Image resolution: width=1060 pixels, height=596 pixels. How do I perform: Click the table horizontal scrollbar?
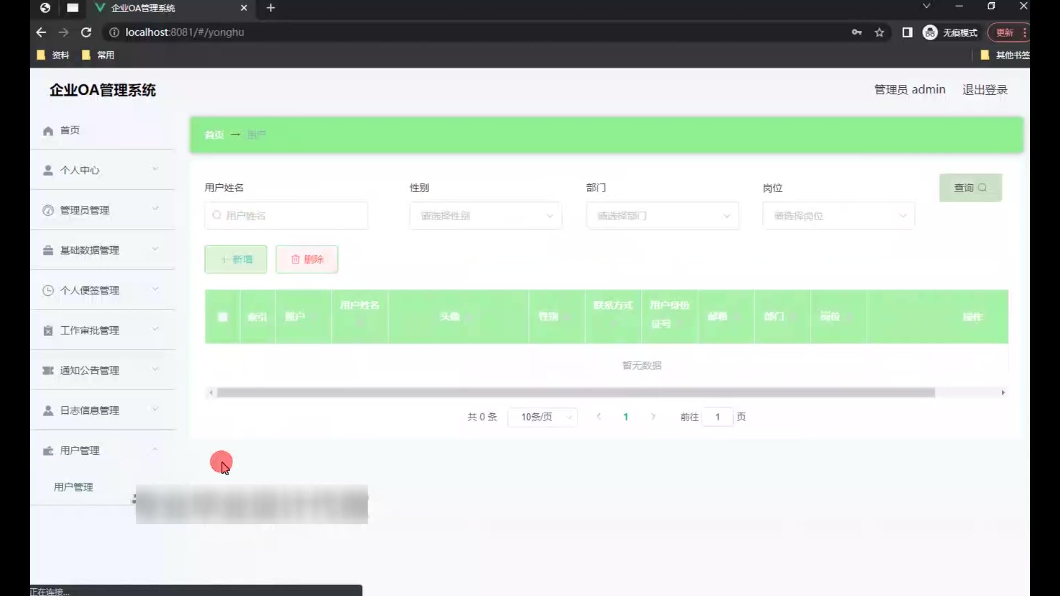(575, 393)
